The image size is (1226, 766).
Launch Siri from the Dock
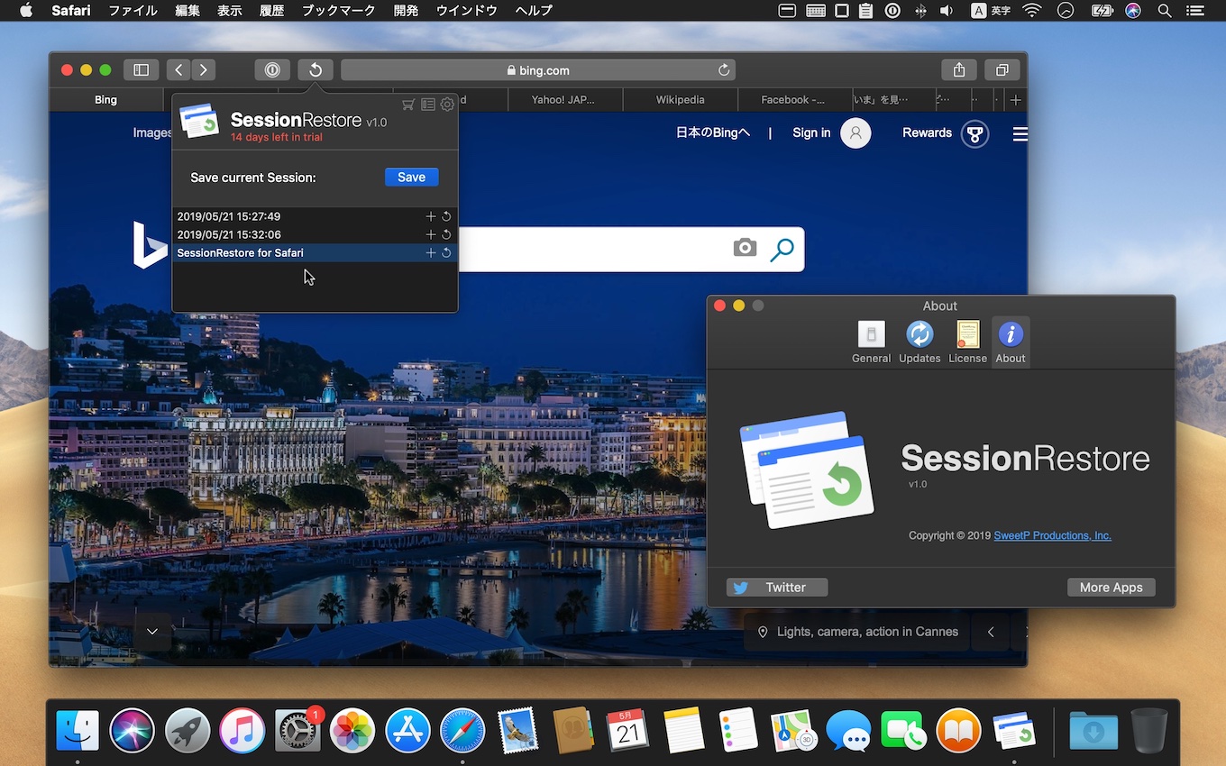133,730
